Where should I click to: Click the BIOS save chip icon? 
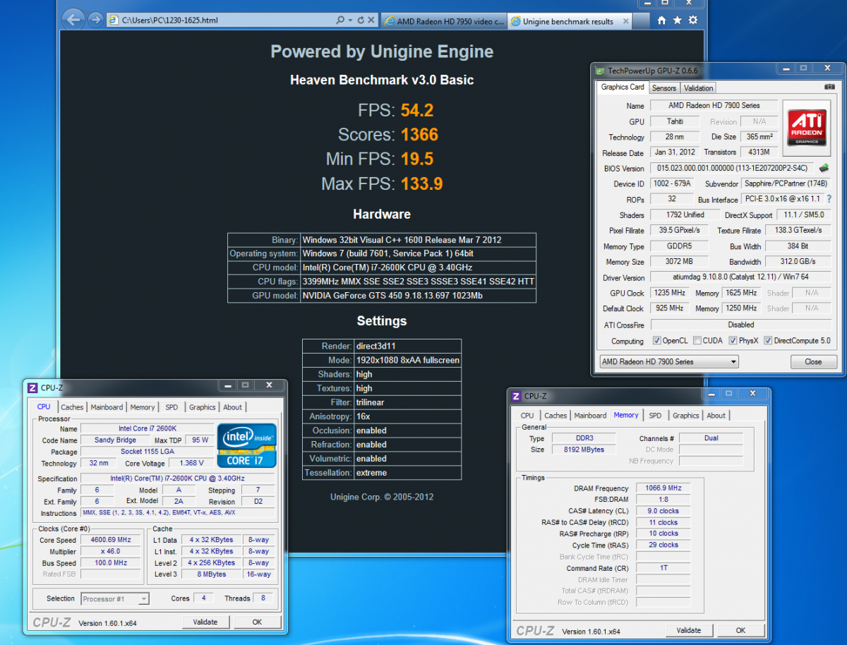point(823,168)
